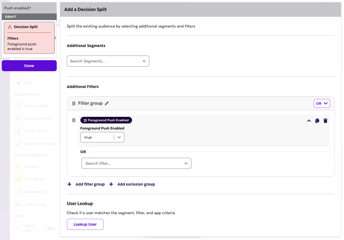Image resolution: width=344 pixels, height=240 pixels.
Task: Click the Done button
Action: (29, 66)
